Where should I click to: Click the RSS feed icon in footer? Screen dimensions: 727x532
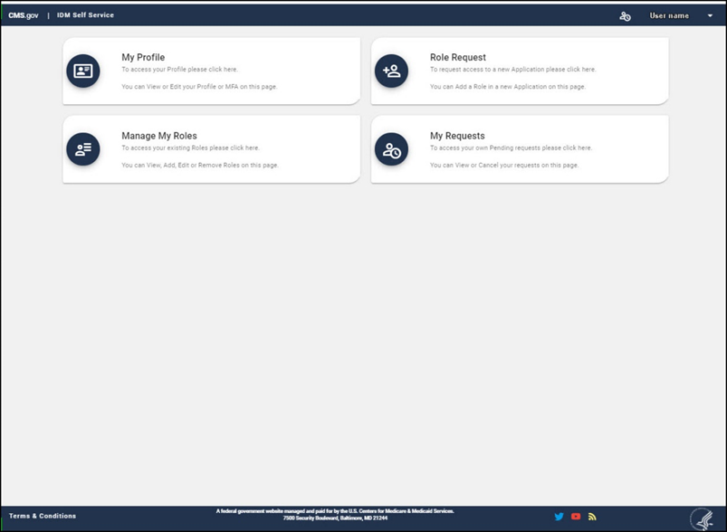click(x=592, y=517)
